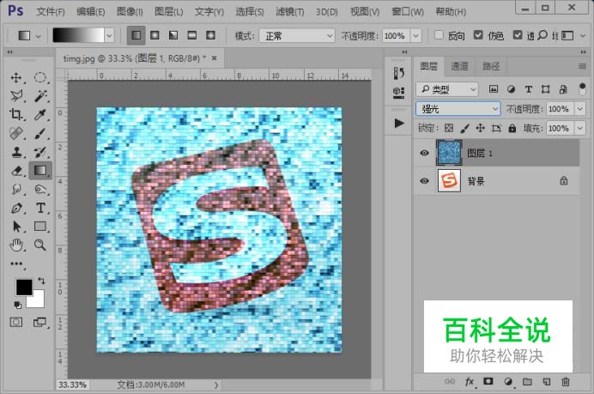594x394 pixels.
Task: Open the gradient Mode (正常) dropdown
Action: click(x=297, y=36)
